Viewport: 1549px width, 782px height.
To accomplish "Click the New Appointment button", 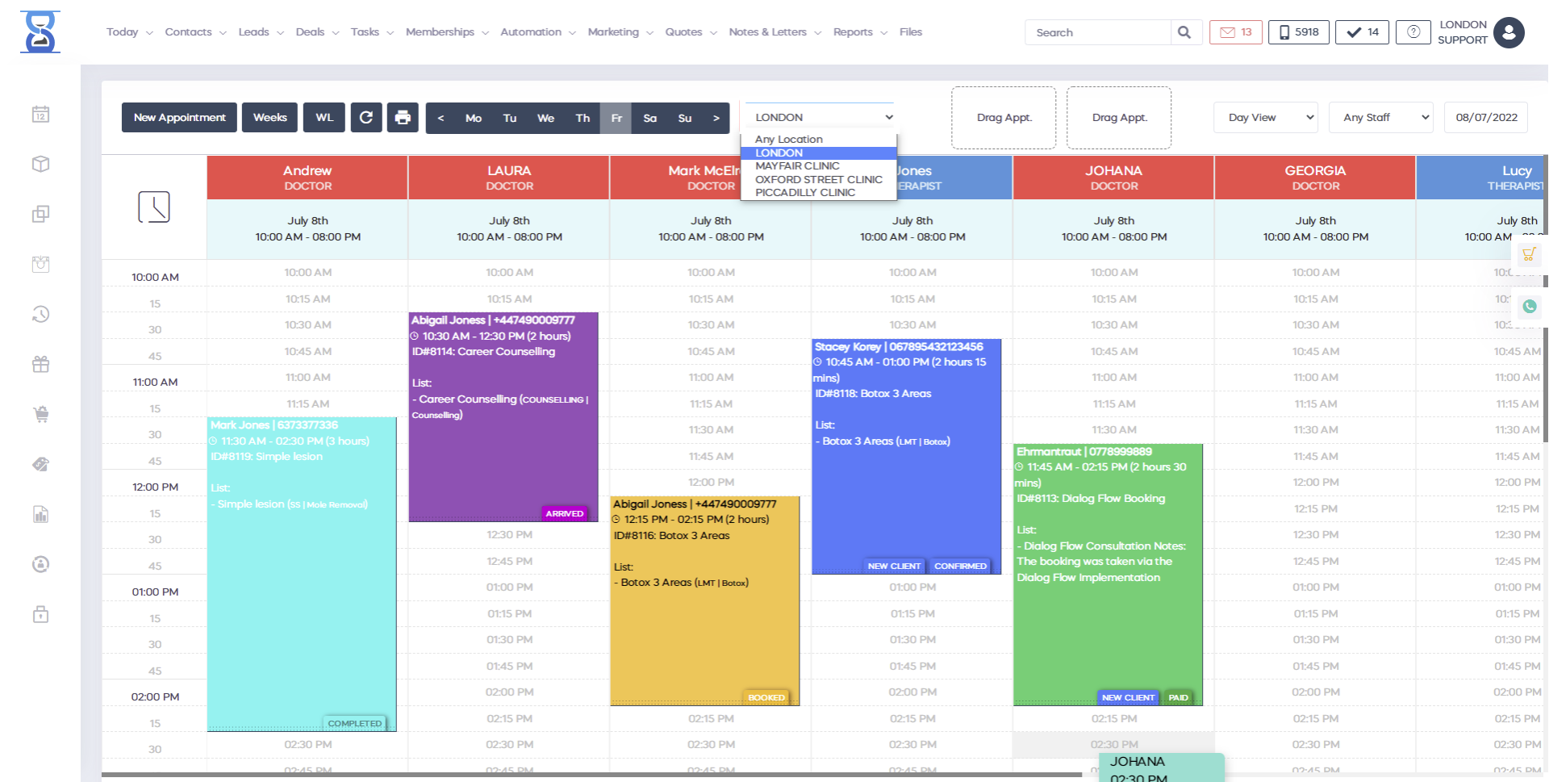I will coord(179,118).
